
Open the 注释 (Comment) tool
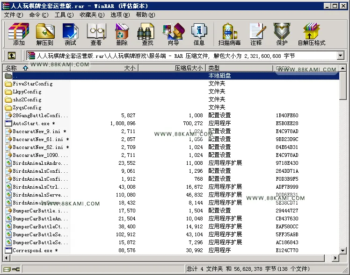(256, 34)
